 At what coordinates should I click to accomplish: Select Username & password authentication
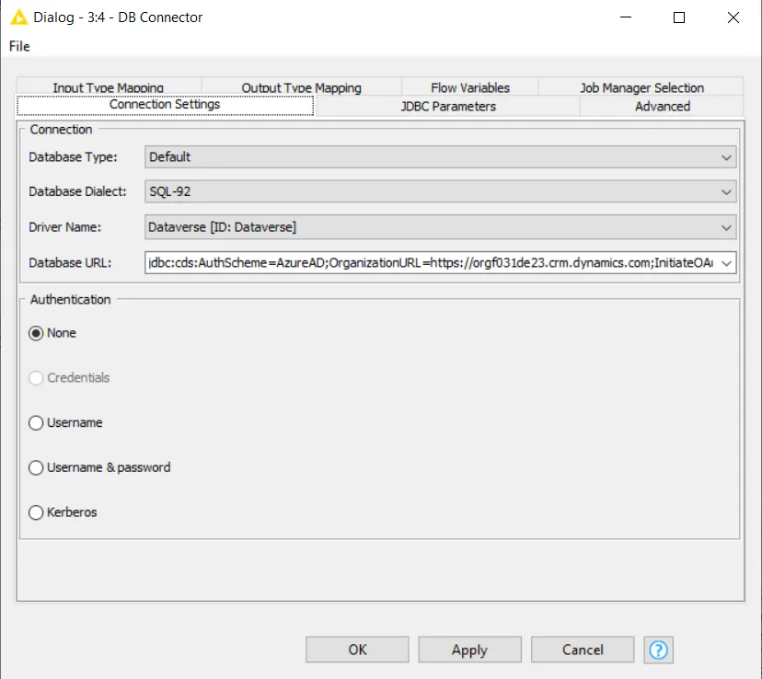tap(35, 467)
